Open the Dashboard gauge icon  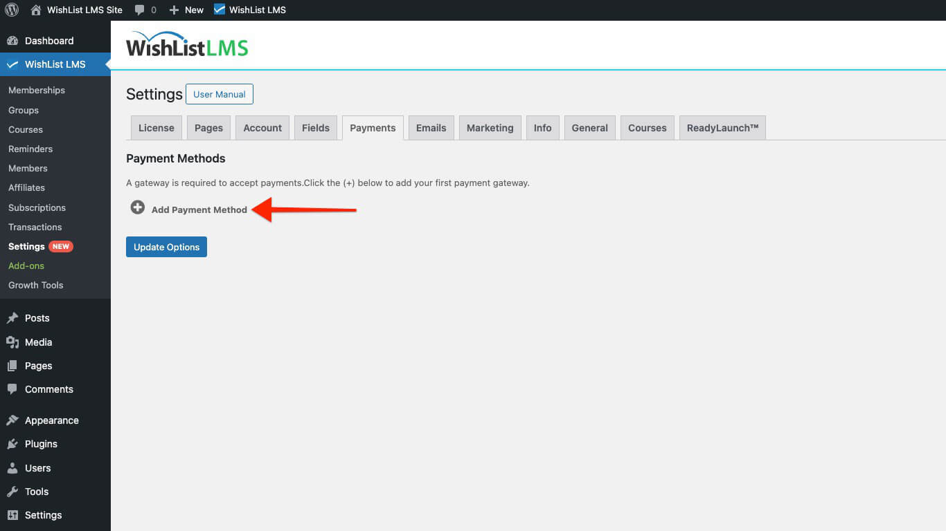point(14,41)
